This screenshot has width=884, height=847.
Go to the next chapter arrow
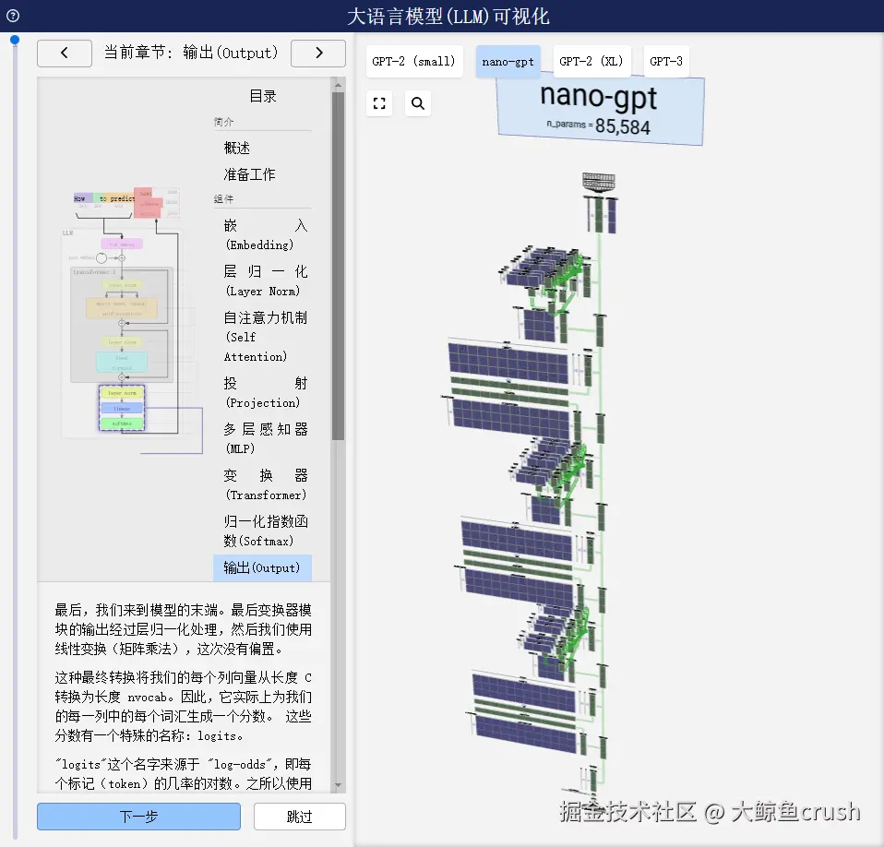point(318,53)
